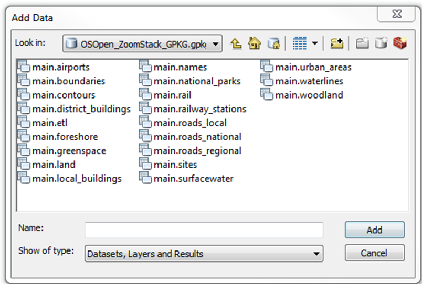The width and height of the screenshot is (422, 284).
Task: Click the Cancel button
Action: click(x=375, y=253)
